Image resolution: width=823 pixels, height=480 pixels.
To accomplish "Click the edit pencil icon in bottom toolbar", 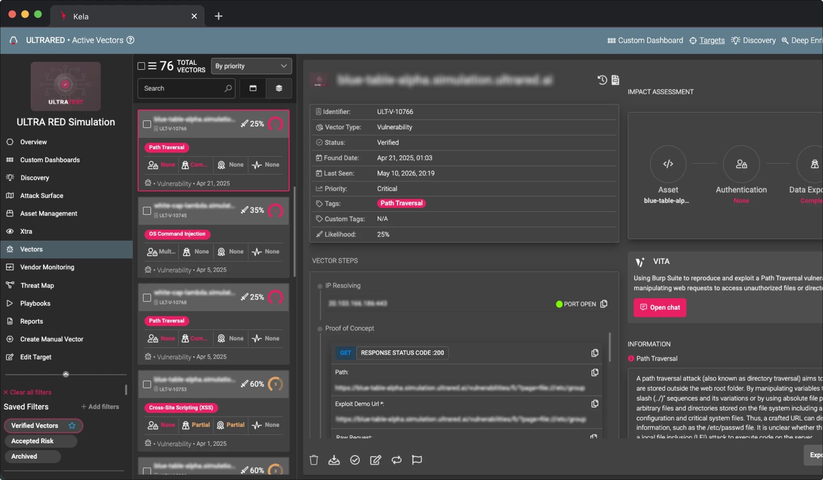I will pos(376,460).
